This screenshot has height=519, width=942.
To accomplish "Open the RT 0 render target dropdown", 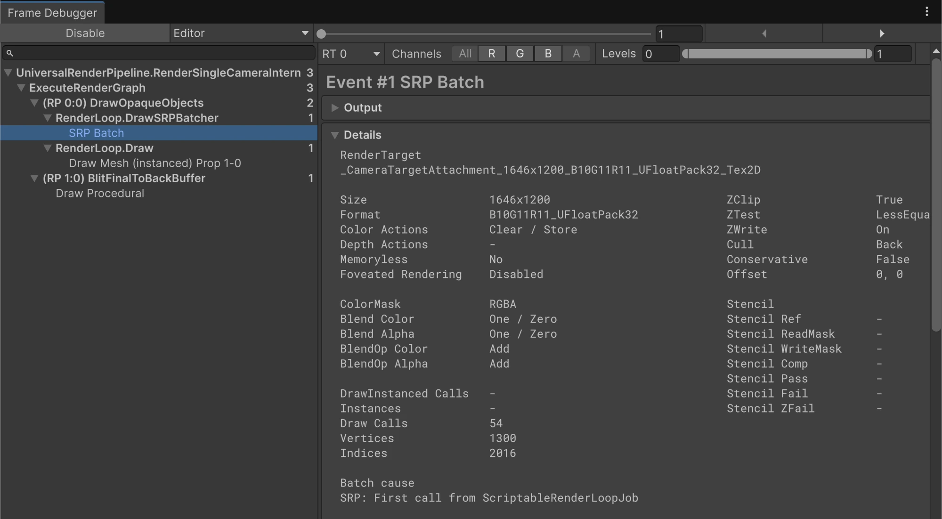I will tap(351, 54).
